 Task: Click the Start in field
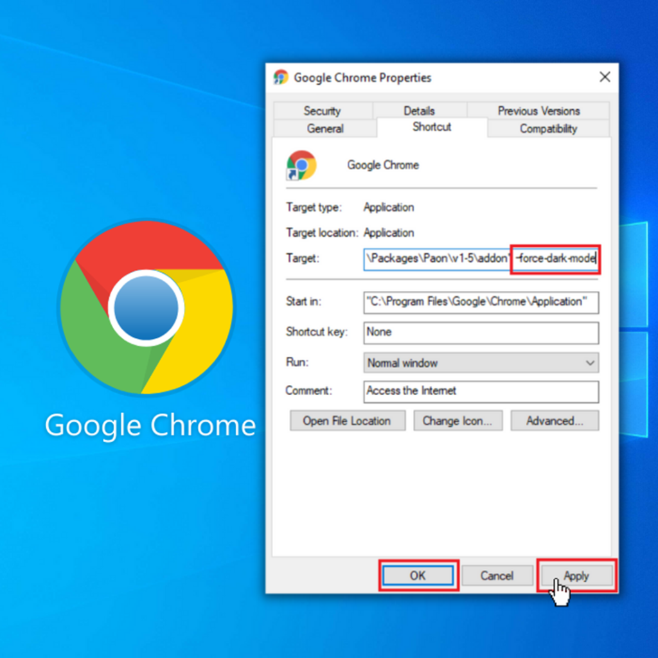point(481,302)
